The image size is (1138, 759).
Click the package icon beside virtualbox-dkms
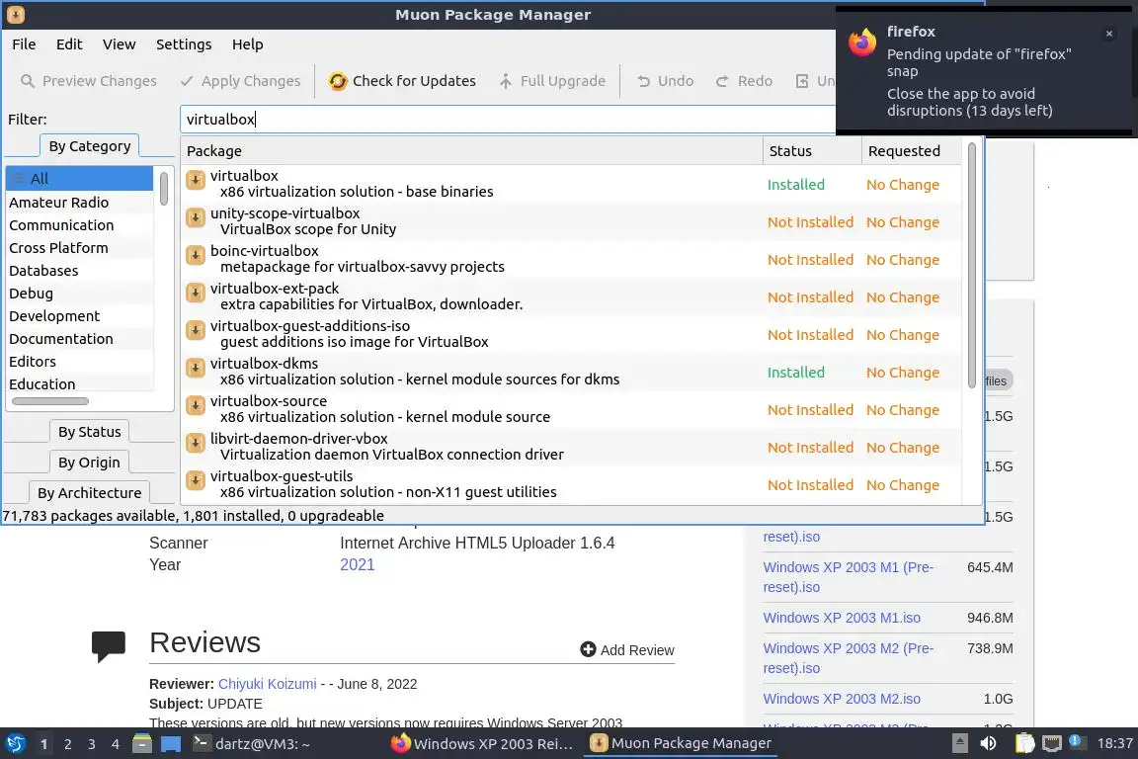pyautogui.click(x=196, y=369)
